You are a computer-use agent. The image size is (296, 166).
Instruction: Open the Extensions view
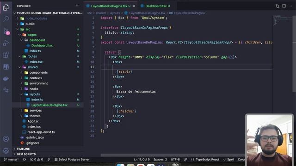pos(6,55)
